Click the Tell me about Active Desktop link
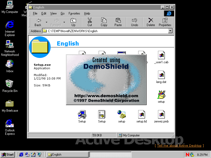The image size is (211, 158). point(179,146)
